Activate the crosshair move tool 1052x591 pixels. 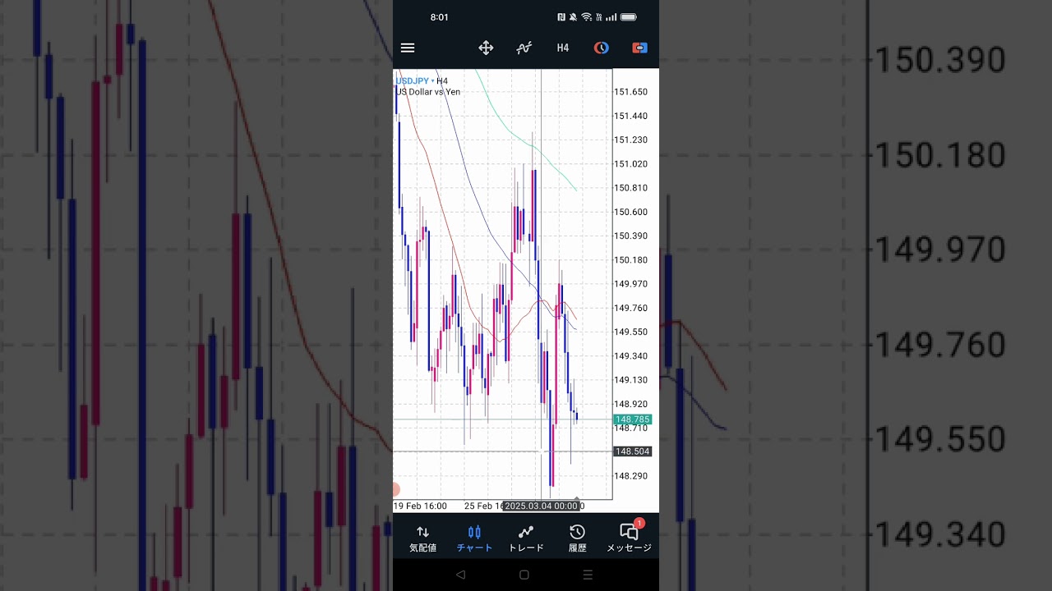(x=486, y=48)
